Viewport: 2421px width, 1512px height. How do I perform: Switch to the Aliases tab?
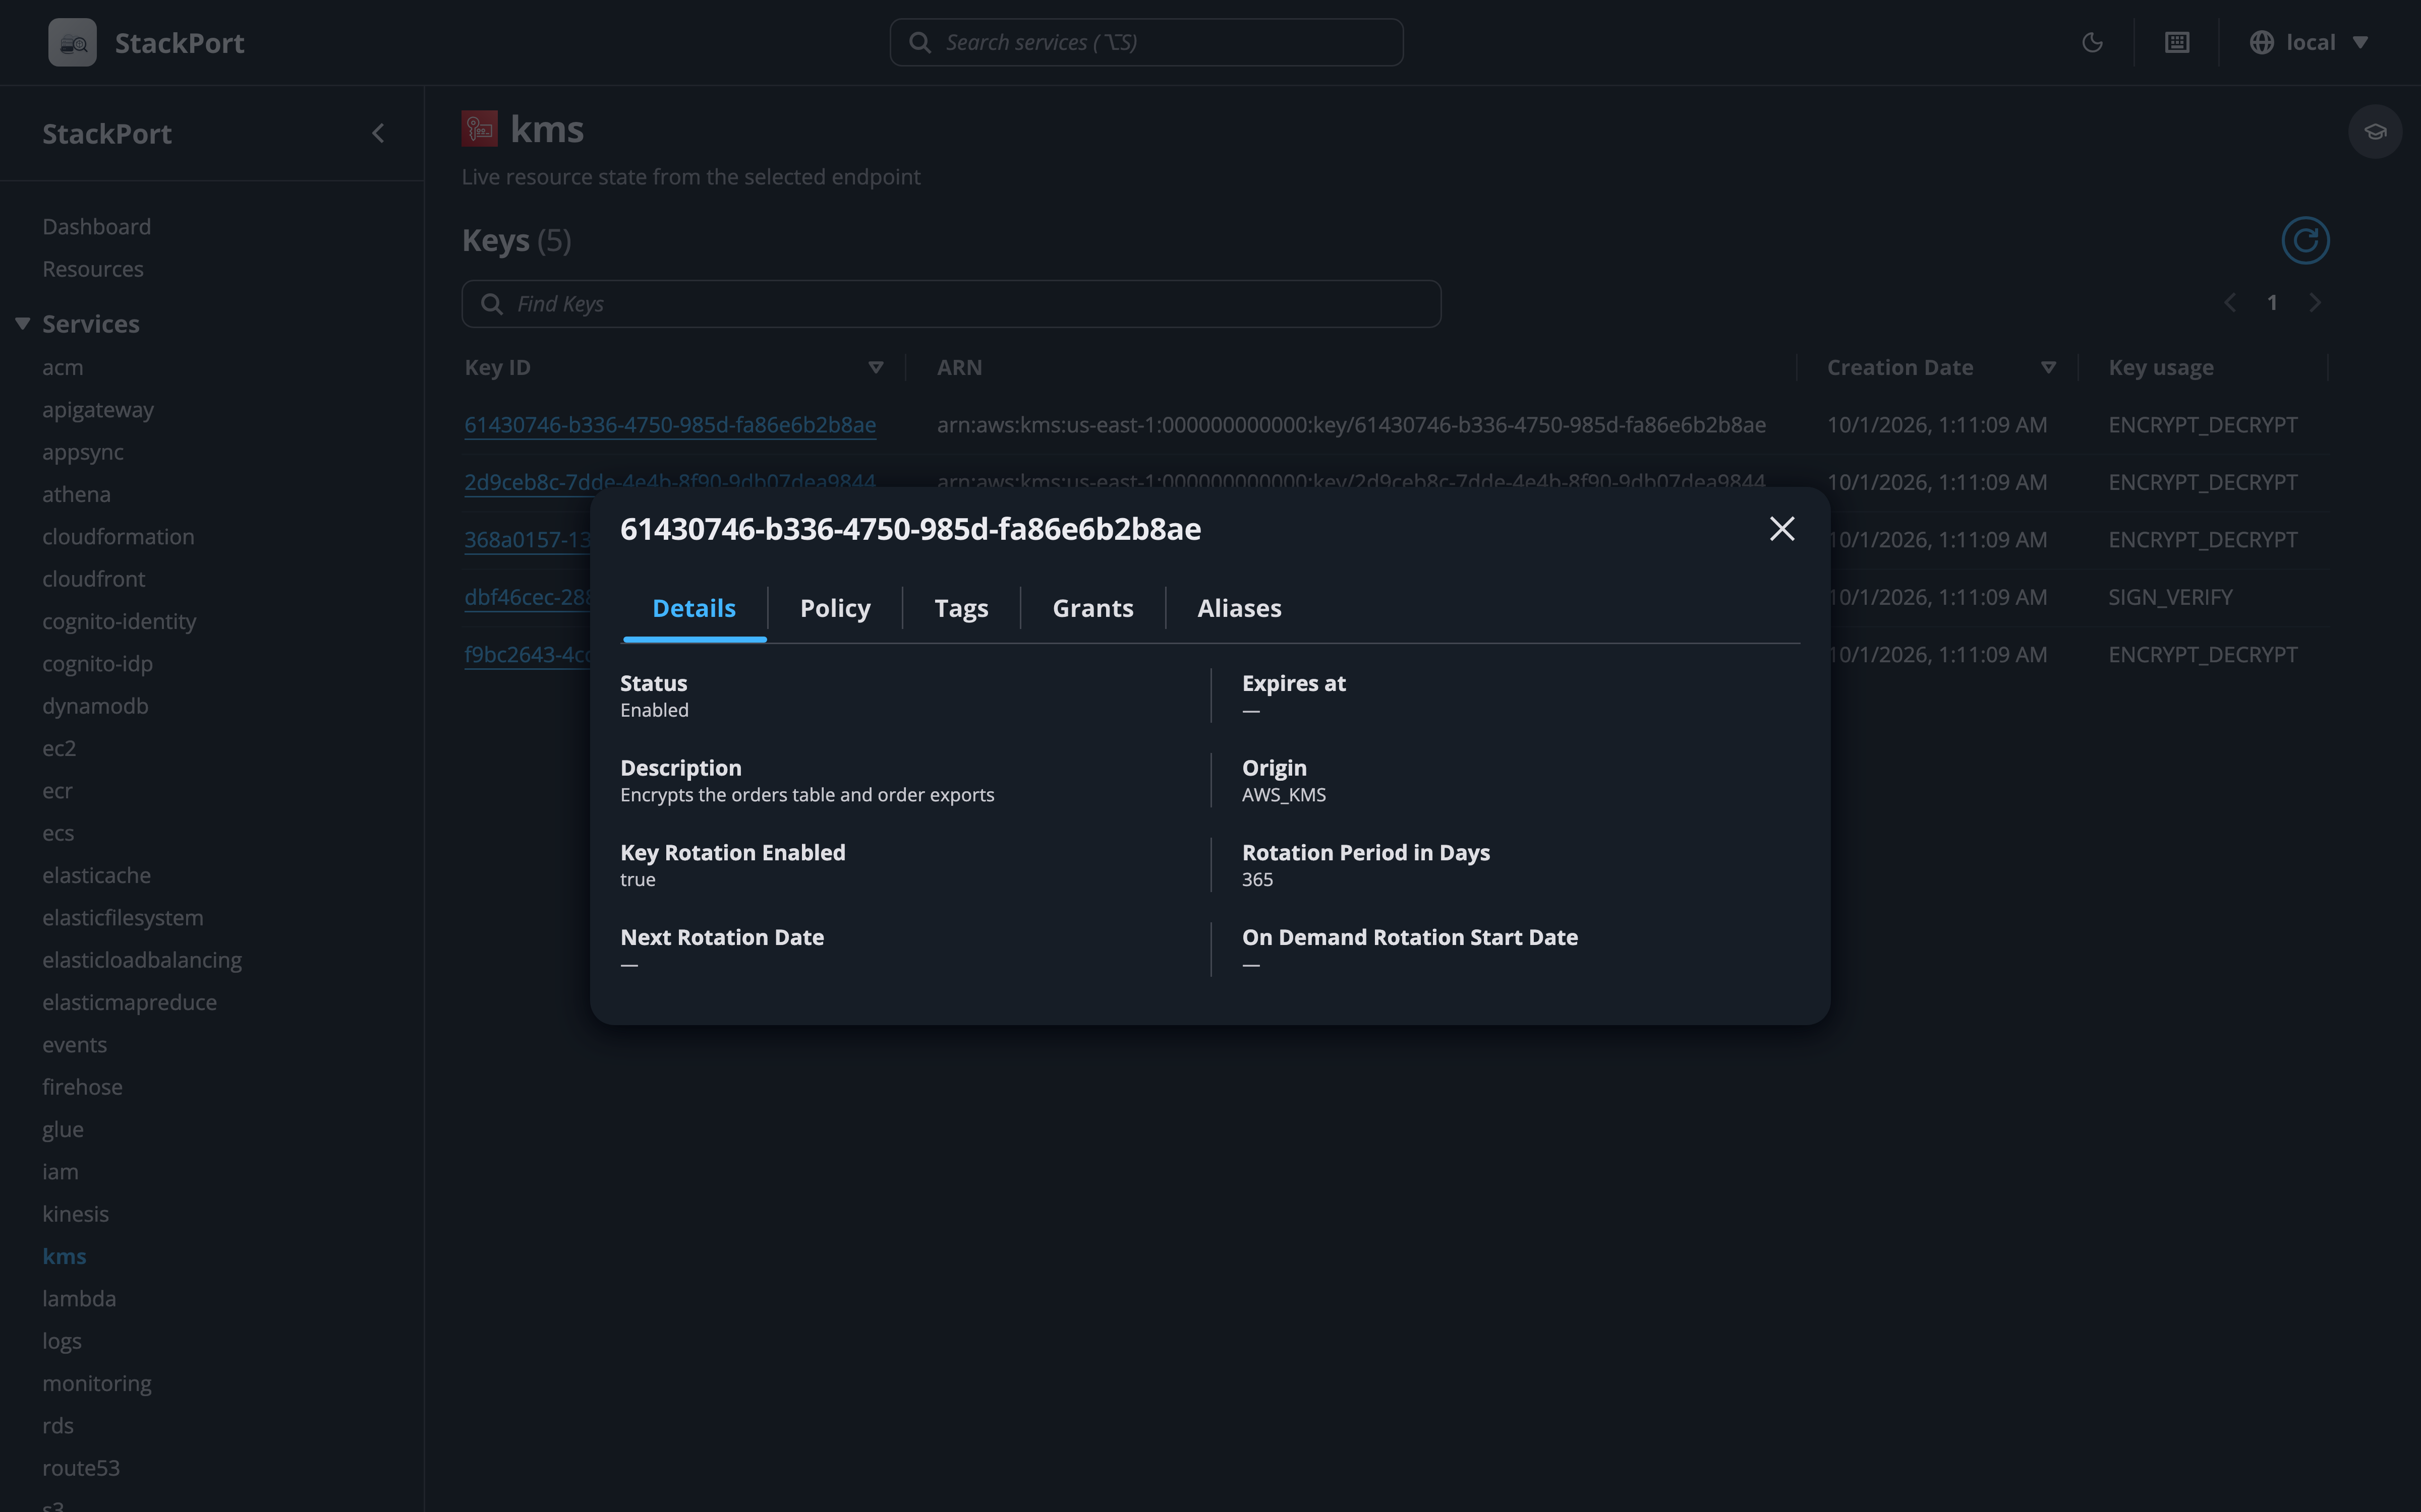pos(1240,608)
